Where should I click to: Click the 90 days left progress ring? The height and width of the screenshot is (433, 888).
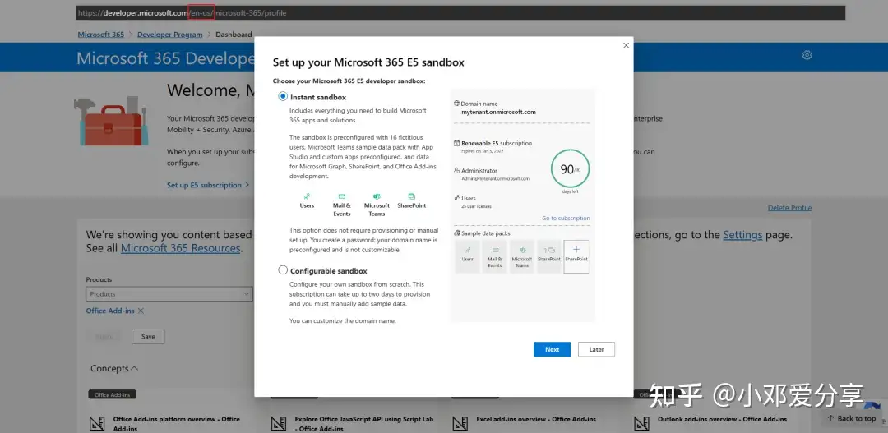tap(571, 168)
